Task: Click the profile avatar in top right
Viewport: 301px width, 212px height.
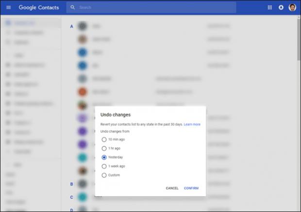Action: [x=292, y=8]
